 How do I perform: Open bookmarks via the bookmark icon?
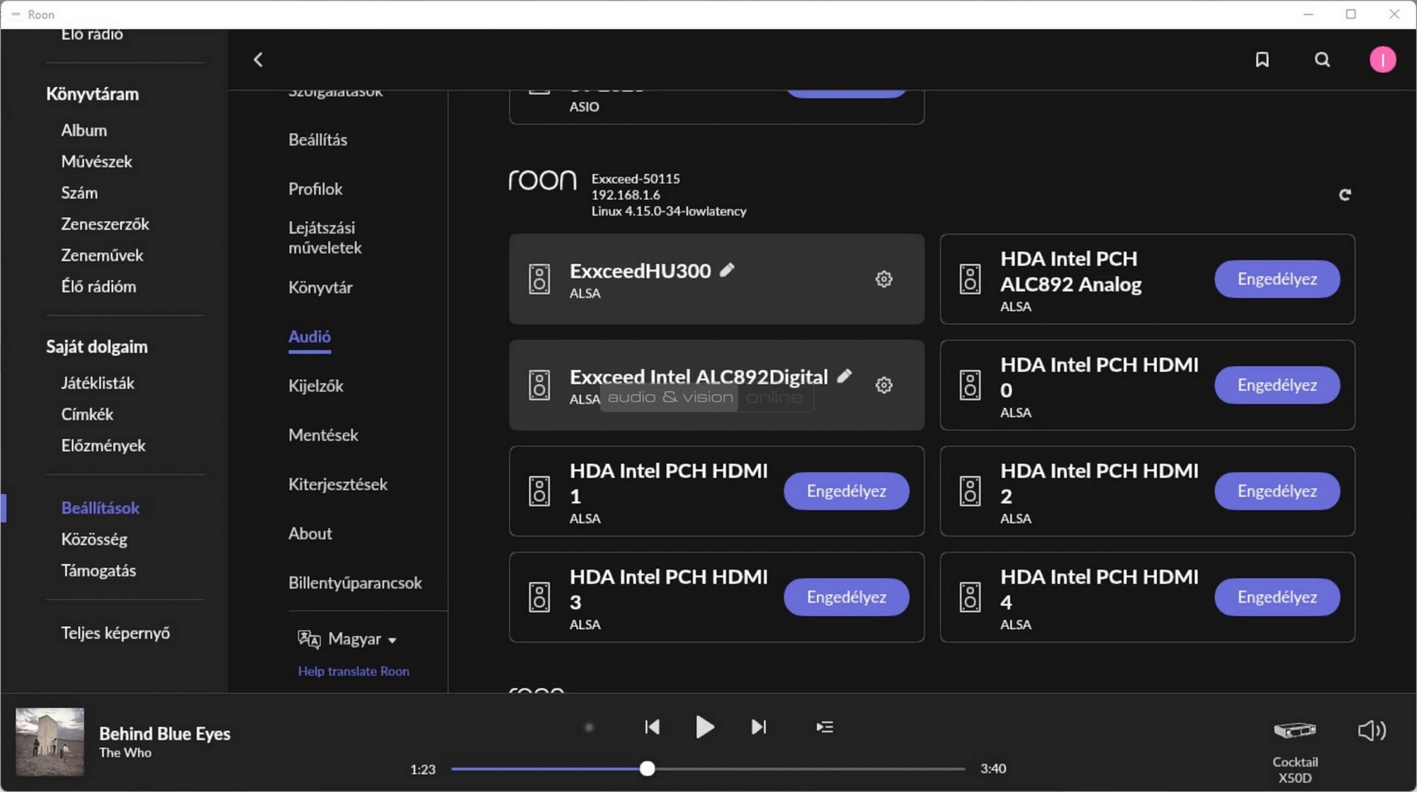(1262, 60)
